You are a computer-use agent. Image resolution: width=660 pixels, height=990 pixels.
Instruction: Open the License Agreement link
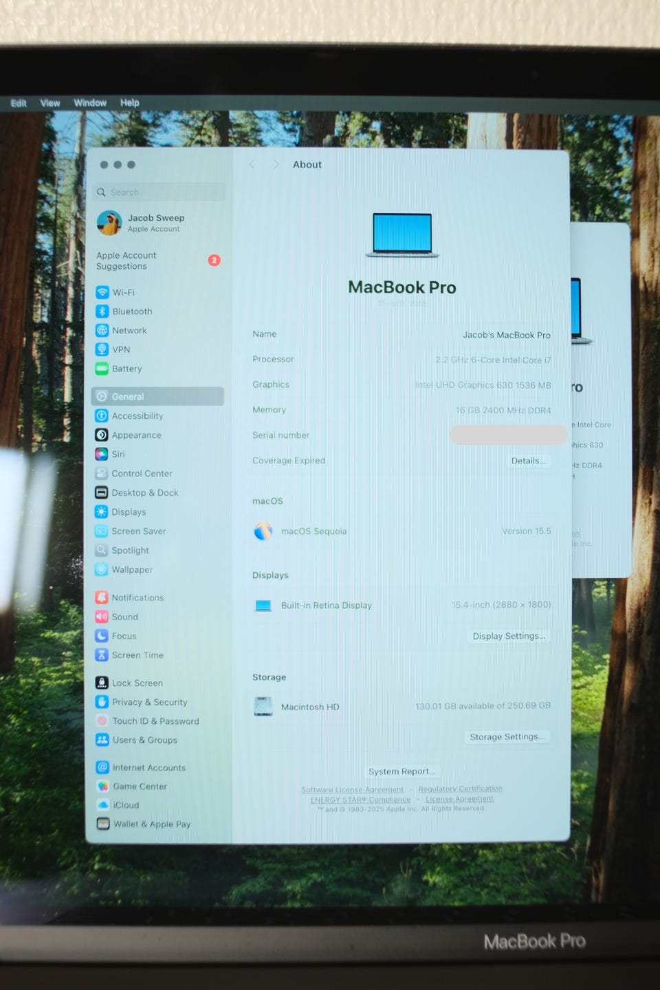459,799
